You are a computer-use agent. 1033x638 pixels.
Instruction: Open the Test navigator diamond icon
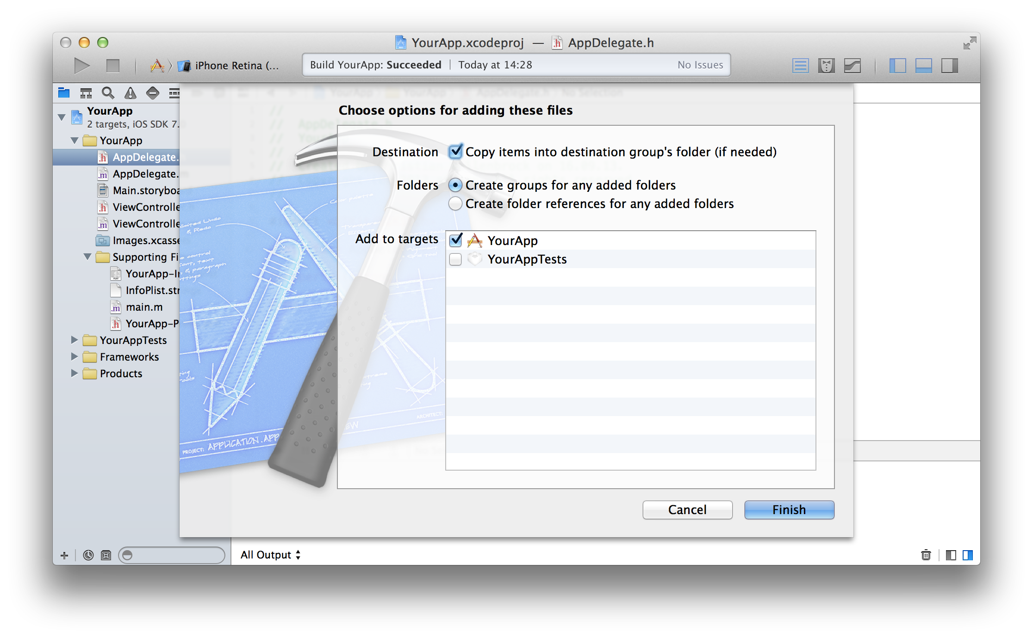pos(153,93)
